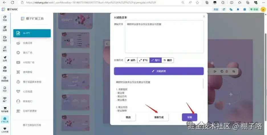This screenshot has height=135, width=267.
Task: Open the 音乐 music sidebar item
Action: click(x=5, y=49)
